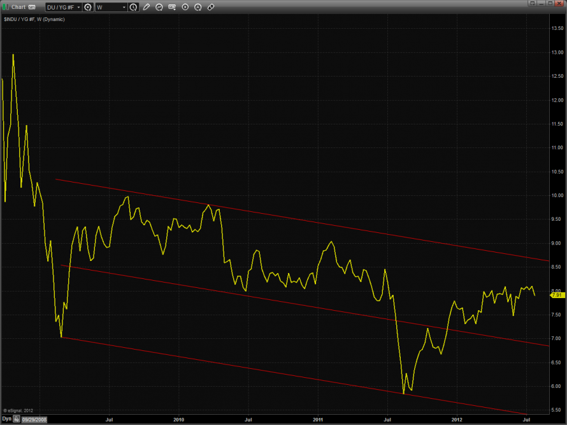Toggle the small badge beside Chart title

tap(32, 7)
